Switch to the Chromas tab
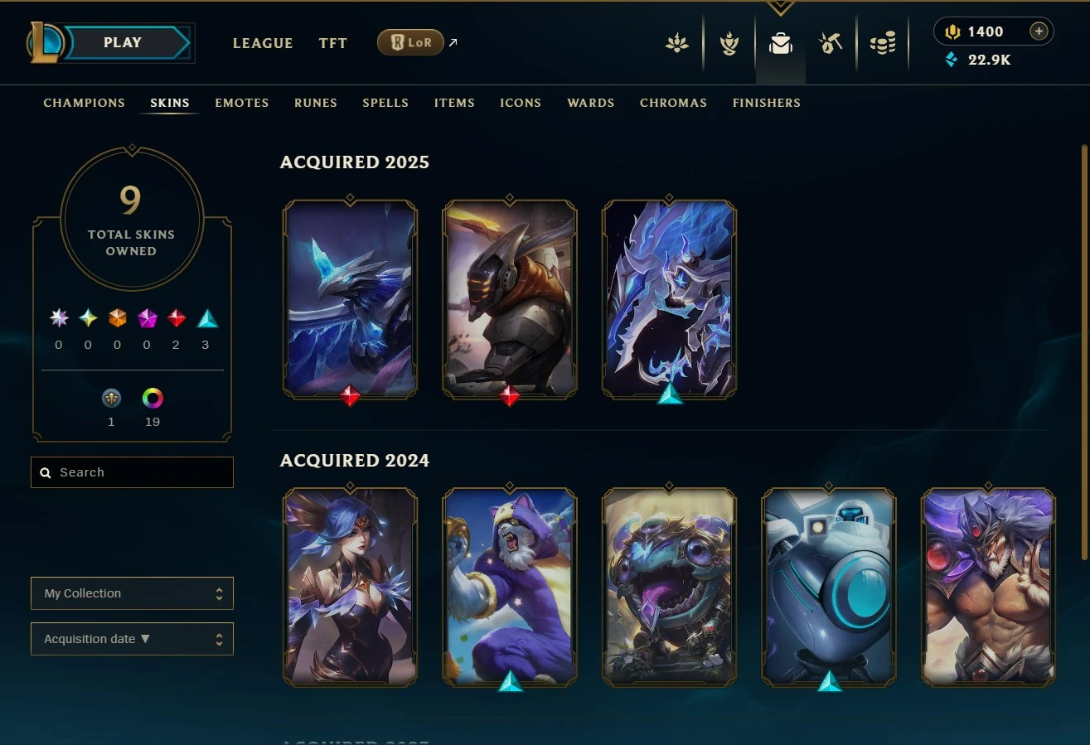1090x745 pixels. point(673,103)
